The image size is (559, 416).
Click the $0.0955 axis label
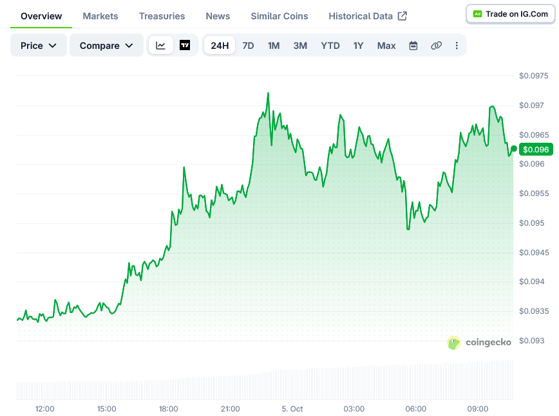[534, 194]
